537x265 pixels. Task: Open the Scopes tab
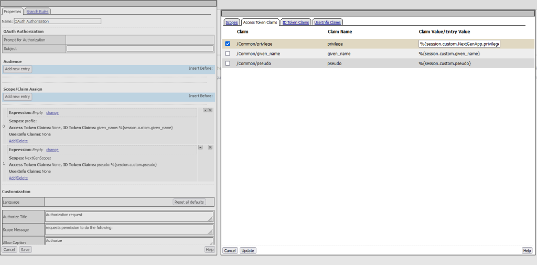(x=232, y=23)
